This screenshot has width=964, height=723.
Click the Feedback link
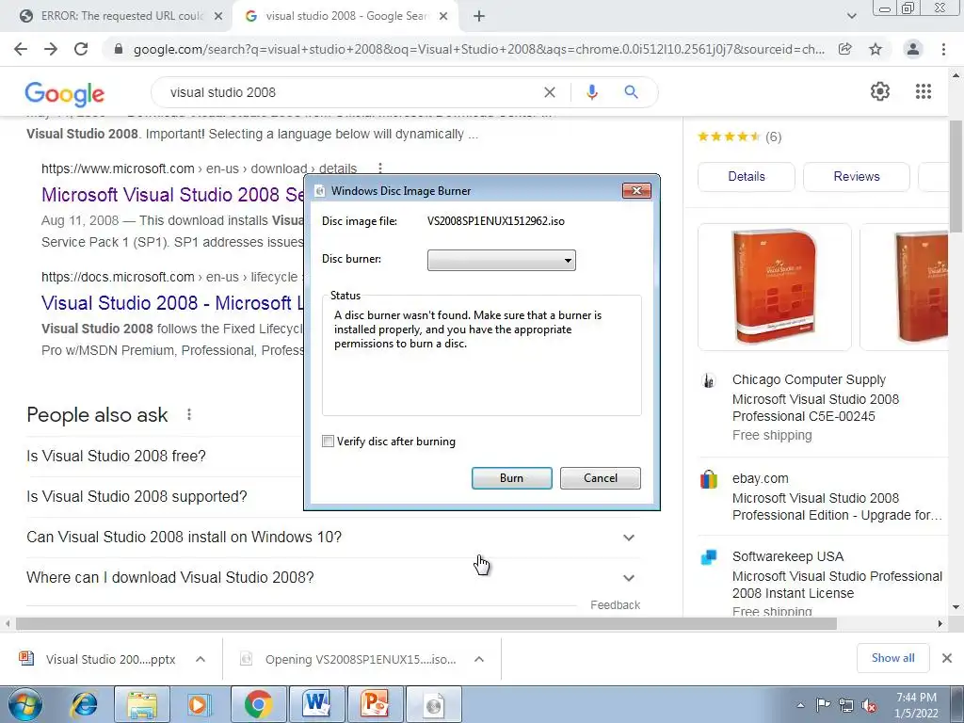point(615,605)
